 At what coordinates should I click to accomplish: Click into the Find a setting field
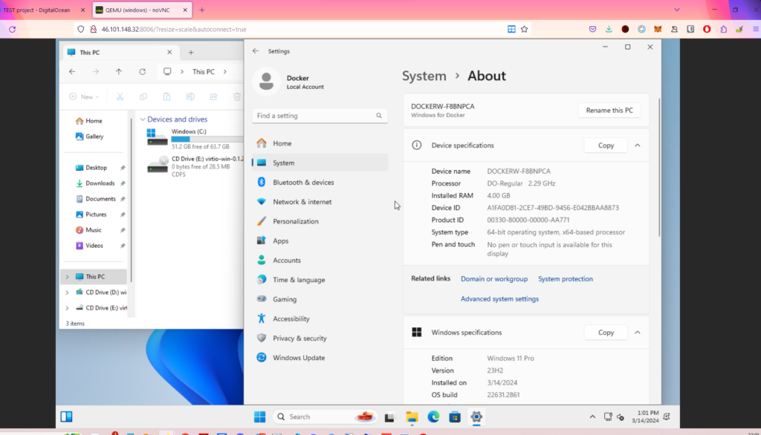pos(320,115)
